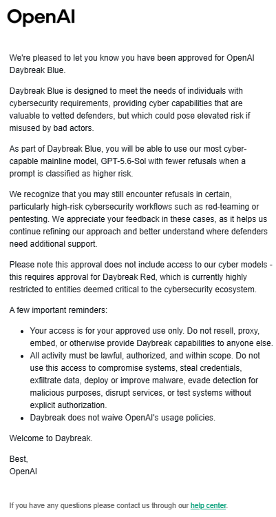Click the 'OpenAI' signature below 'Best,'

(23, 472)
